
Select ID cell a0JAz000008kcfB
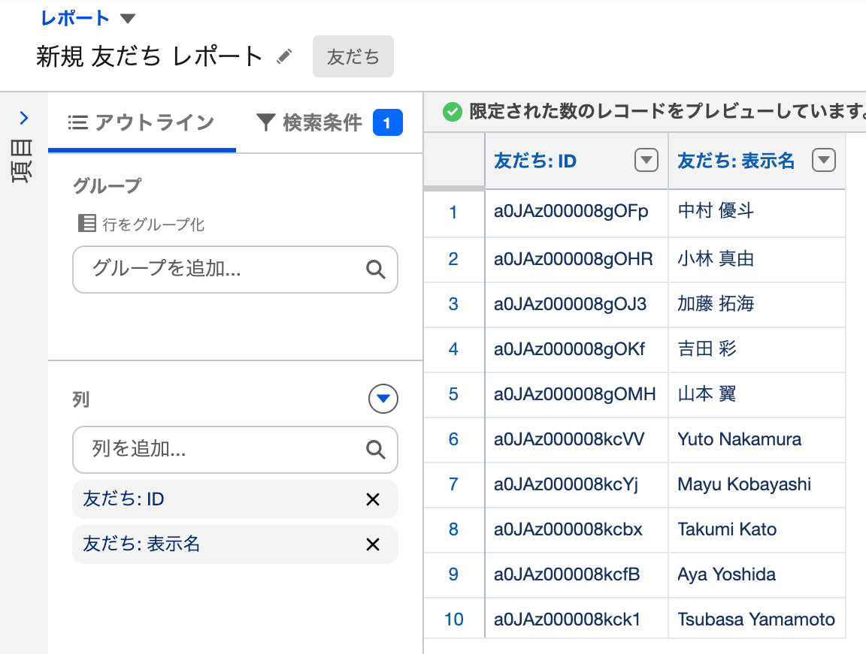click(576, 575)
